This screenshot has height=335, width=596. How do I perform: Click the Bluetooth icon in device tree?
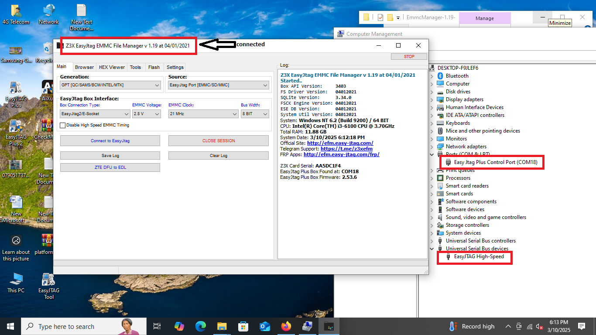[440, 76]
